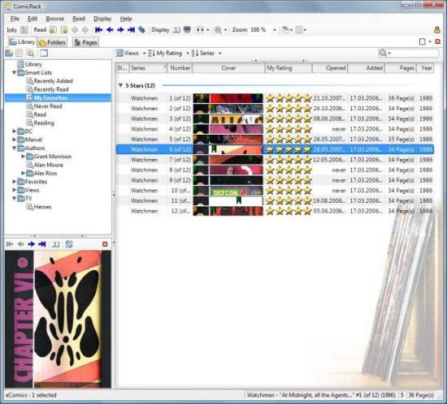Click into the search input field
447x404 pixels.
[415, 53]
